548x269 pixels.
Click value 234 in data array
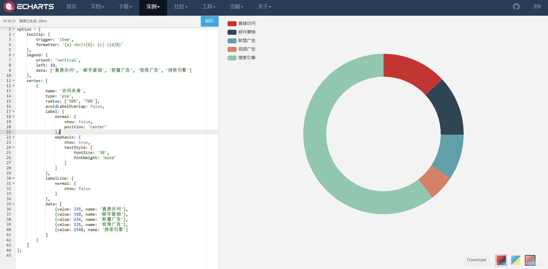pyautogui.click(x=77, y=219)
